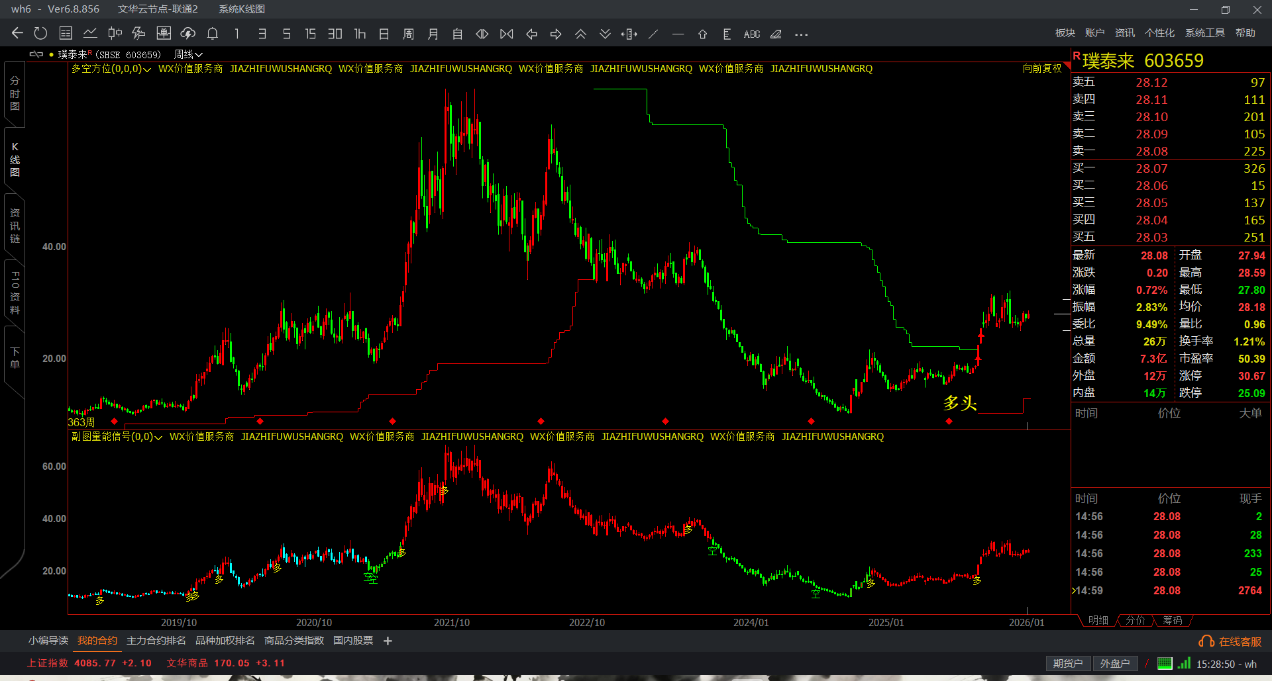This screenshot has width=1272, height=681.
Task: Click the 外盘户 account button
Action: (1115, 664)
